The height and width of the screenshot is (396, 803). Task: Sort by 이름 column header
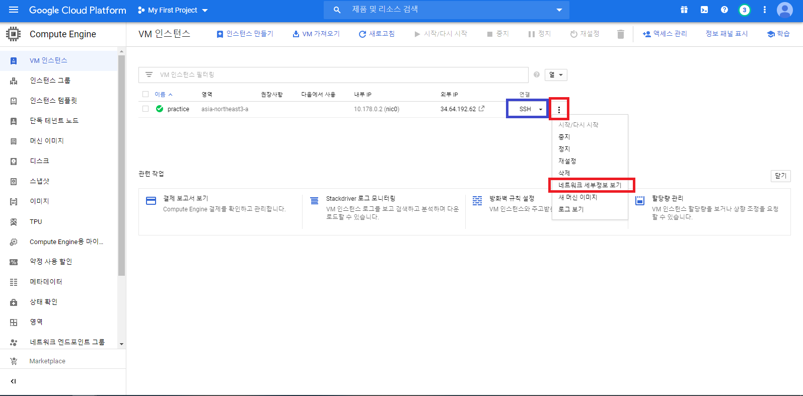pos(164,95)
